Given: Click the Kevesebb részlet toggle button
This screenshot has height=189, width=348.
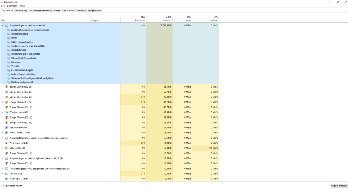Looking at the screenshot, I should click(12, 186).
